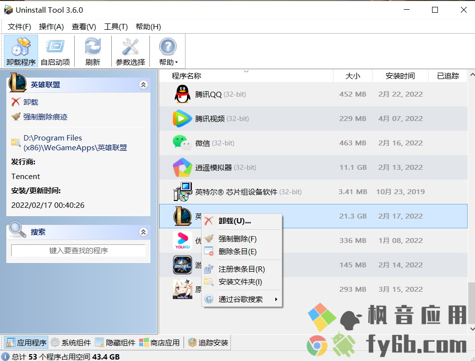
Task: Click the 英特尔® 芯片组设备软件 name
Action: pyautogui.click(x=236, y=192)
